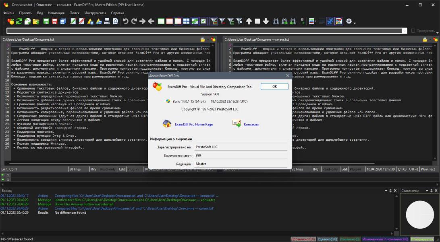Save the second file using the red floppy icon
The width and height of the screenshot is (440, 242).
tap(54, 21)
